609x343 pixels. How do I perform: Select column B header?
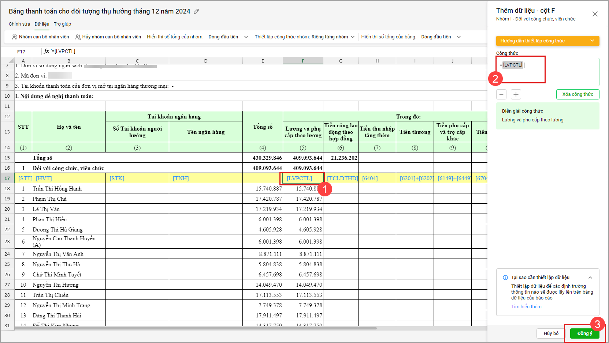(x=69, y=61)
